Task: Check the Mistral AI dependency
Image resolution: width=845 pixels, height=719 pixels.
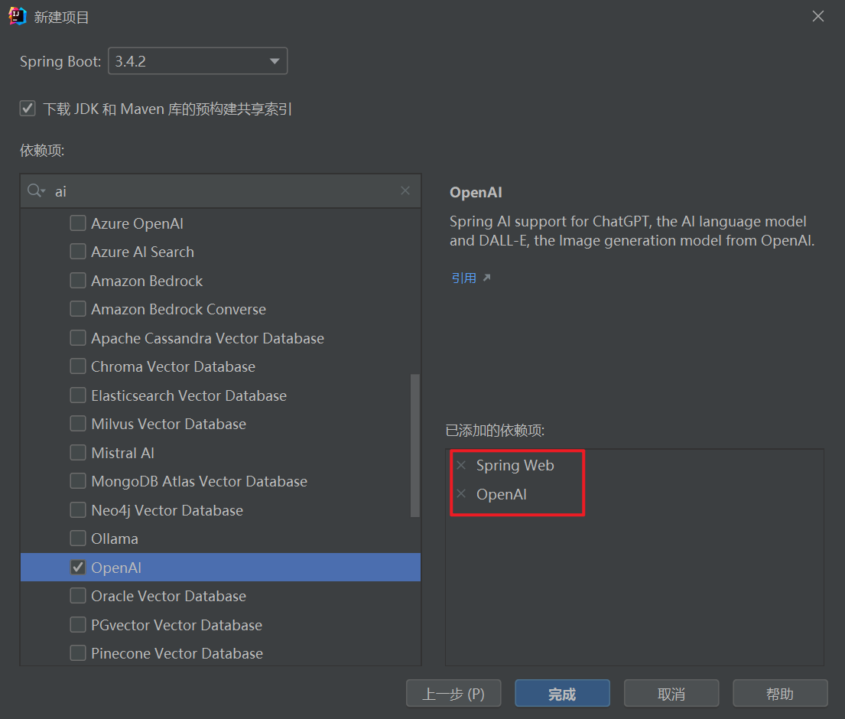Action: pyautogui.click(x=78, y=453)
